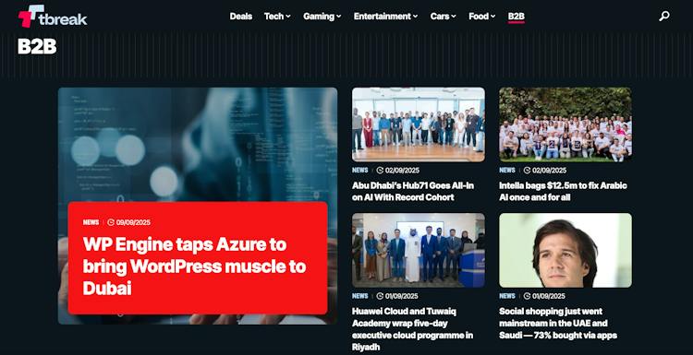Open Intella bags $12.5m article headline

click(563, 192)
